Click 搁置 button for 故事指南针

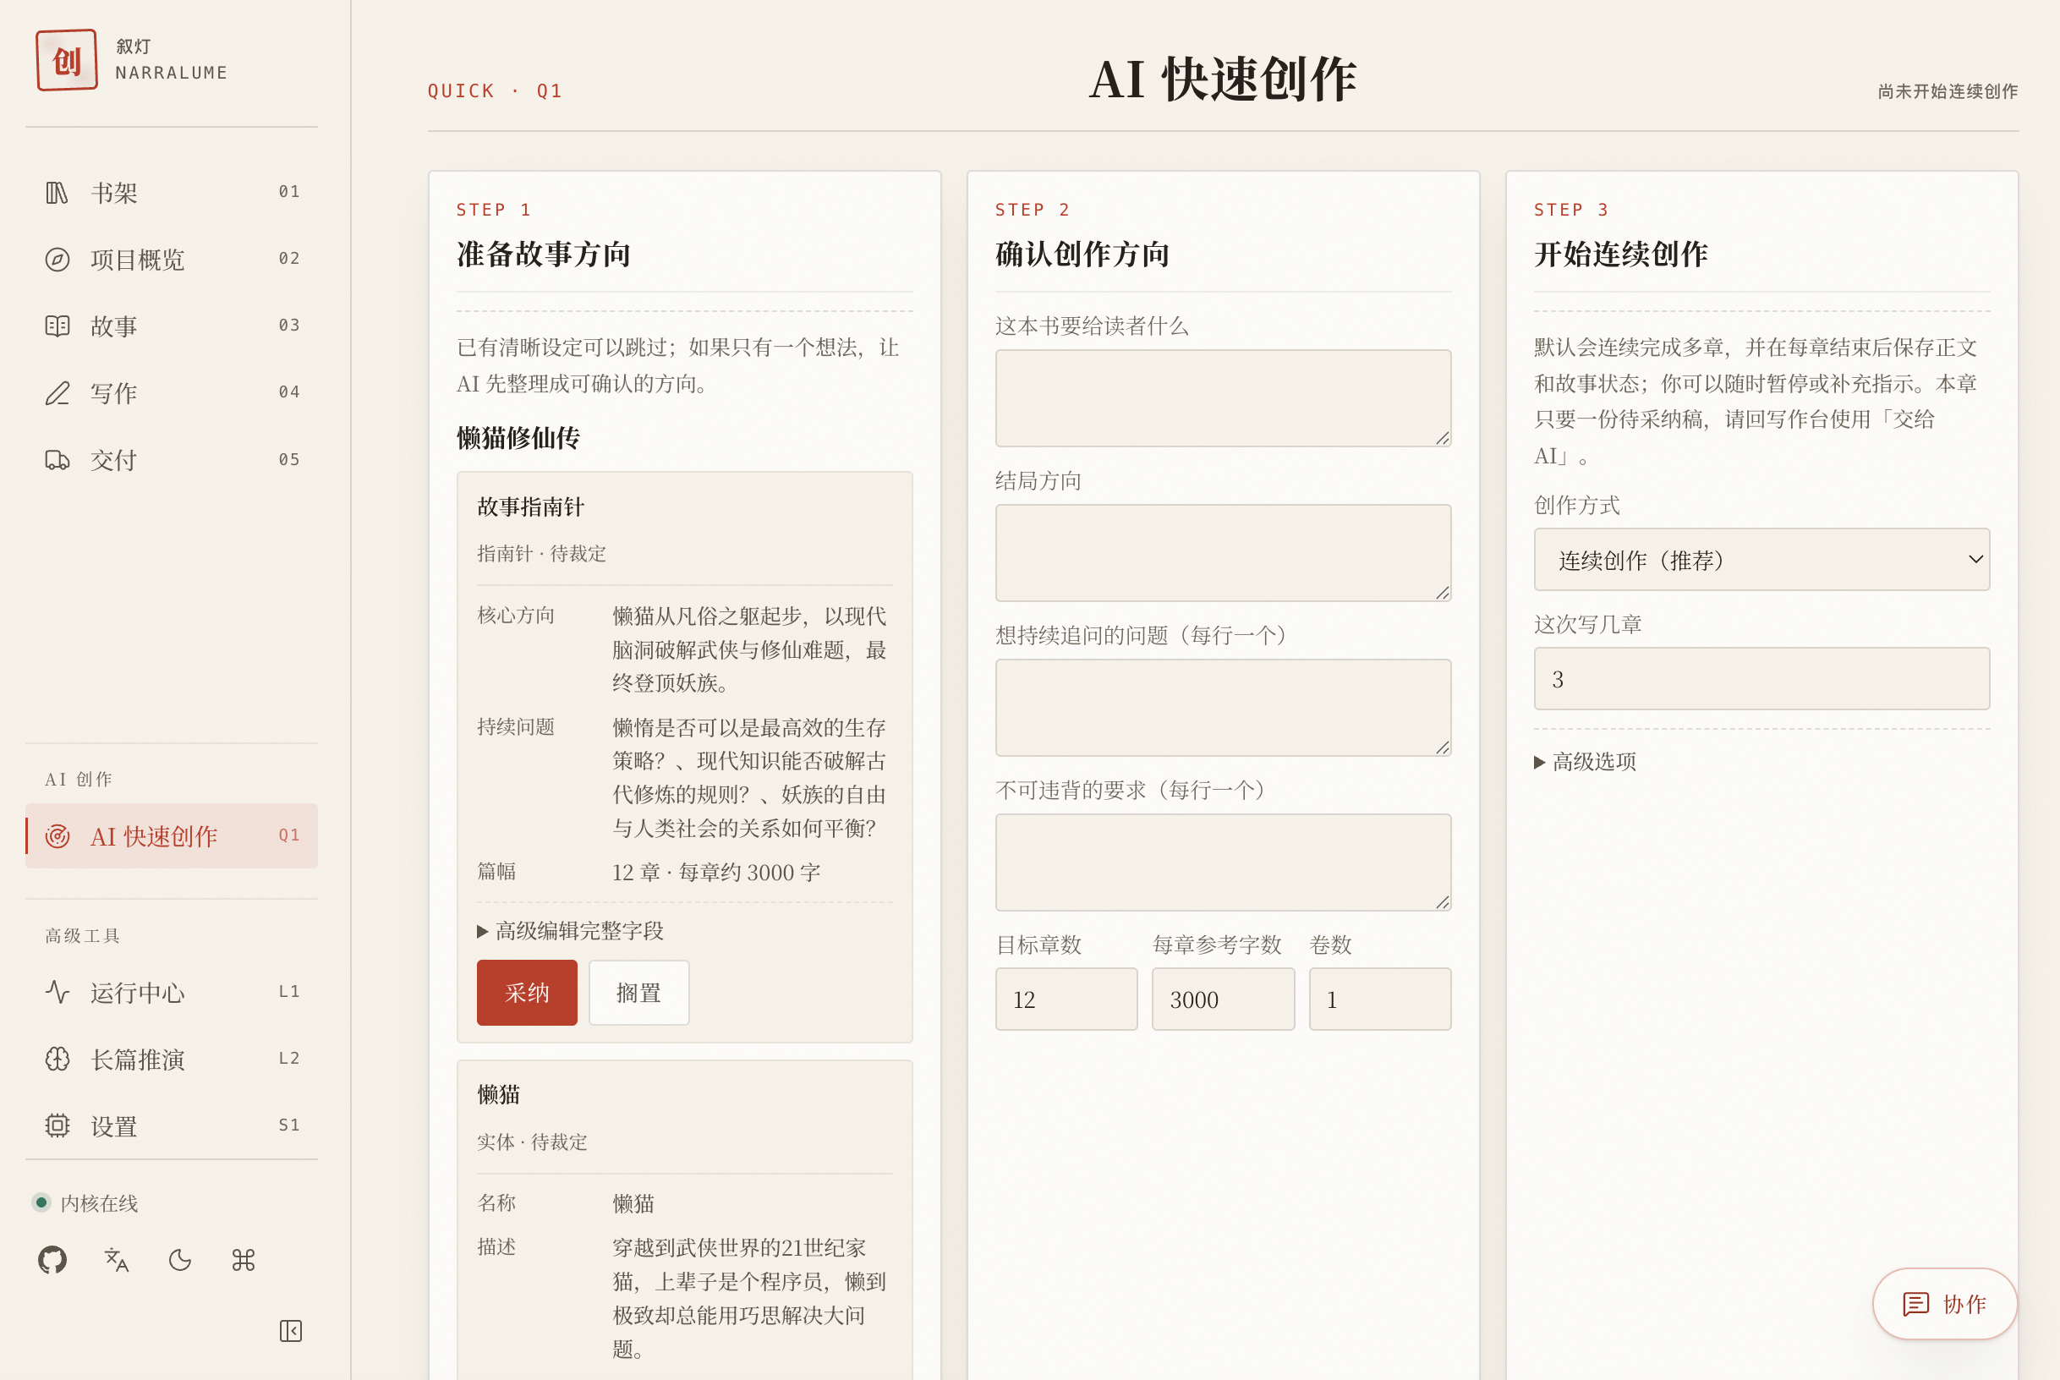click(638, 993)
